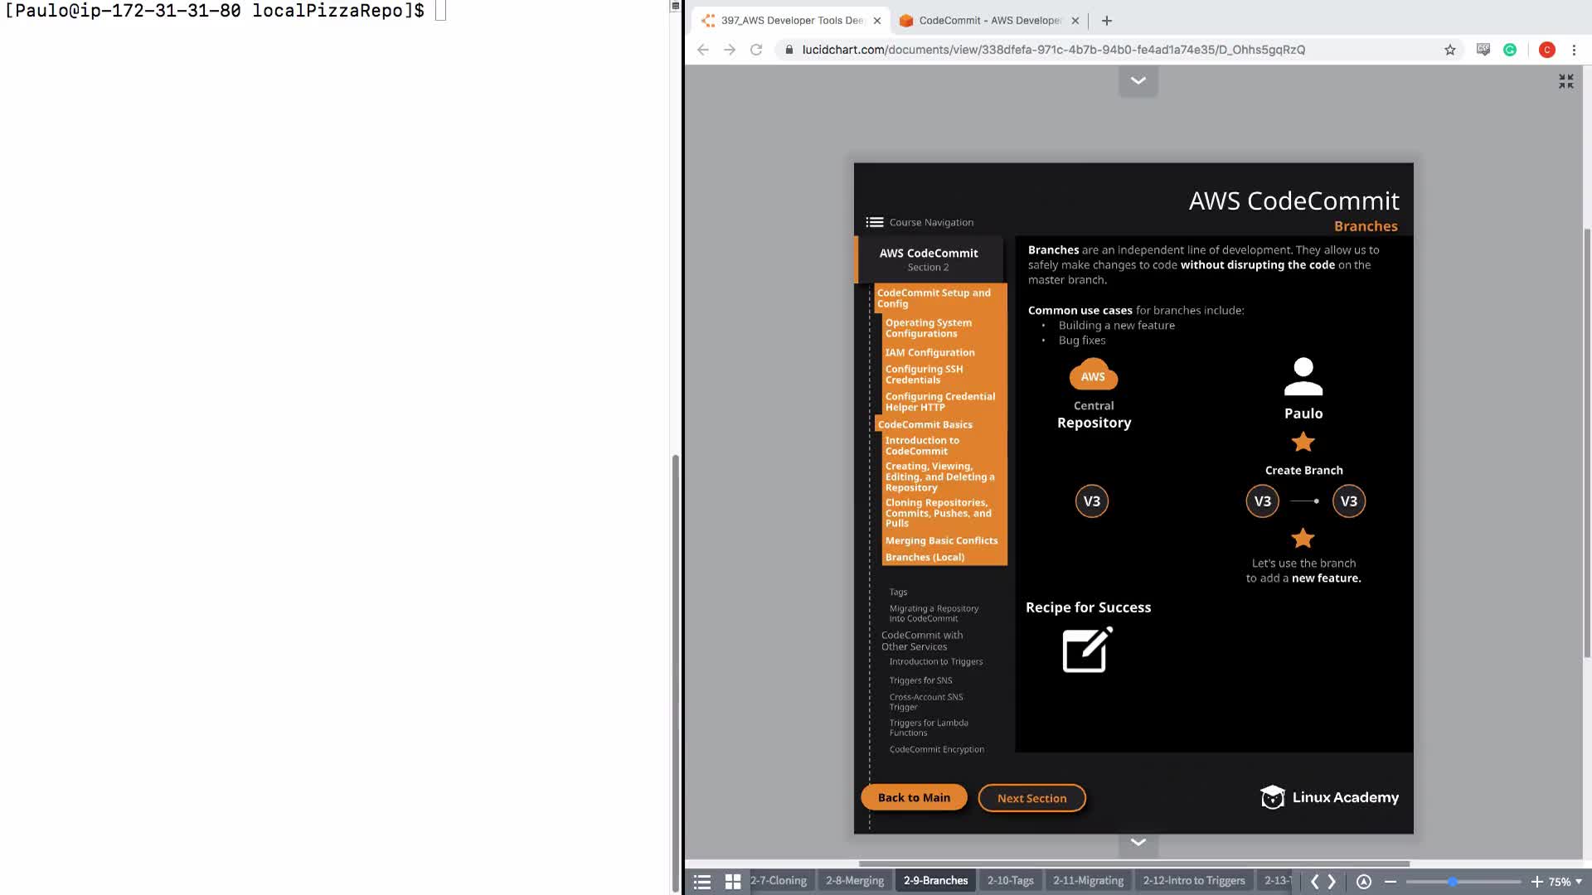The image size is (1592, 895).
Task: Click the zoom slider handle
Action: [x=1452, y=882]
